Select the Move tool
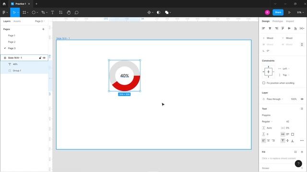This screenshot has width=307, height=172. [x=14, y=12]
